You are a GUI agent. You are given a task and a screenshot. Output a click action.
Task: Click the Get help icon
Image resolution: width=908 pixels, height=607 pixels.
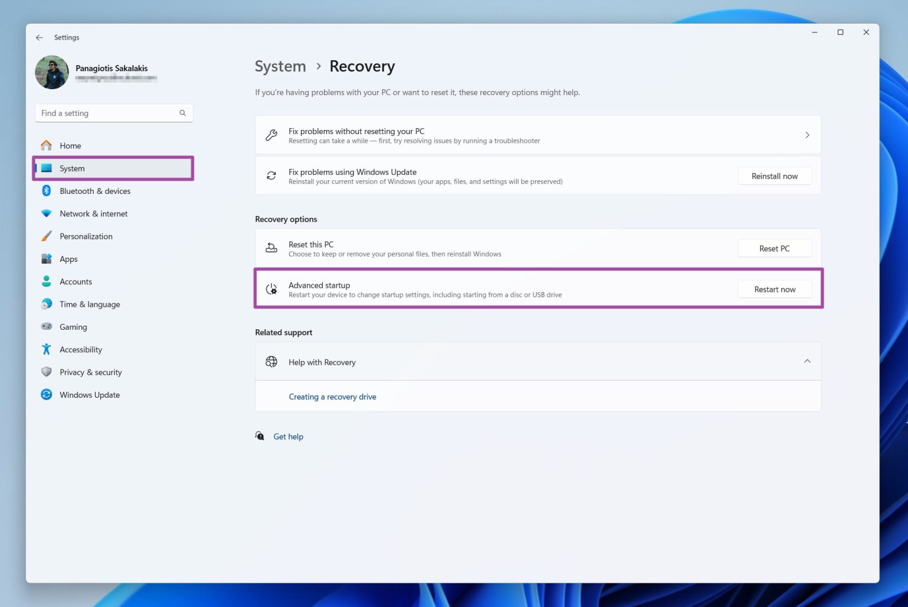(x=260, y=436)
